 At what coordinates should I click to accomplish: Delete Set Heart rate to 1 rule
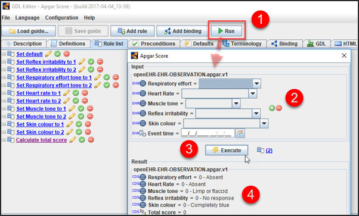[85, 93]
